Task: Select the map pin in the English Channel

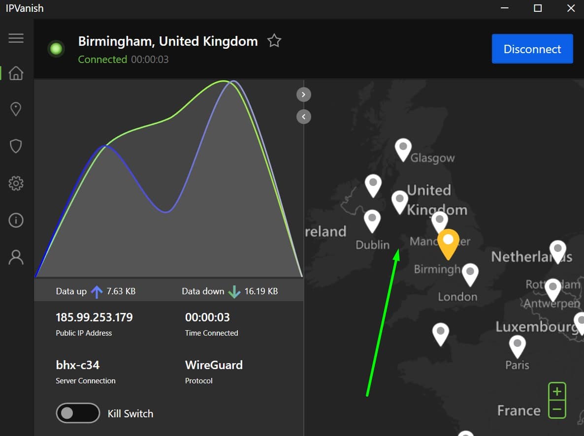Action: [x=441, y=334]
